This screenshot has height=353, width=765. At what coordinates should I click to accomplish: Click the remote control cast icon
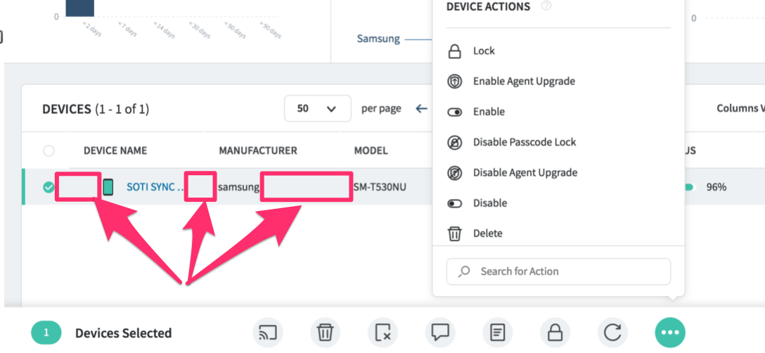coord(266,332)
